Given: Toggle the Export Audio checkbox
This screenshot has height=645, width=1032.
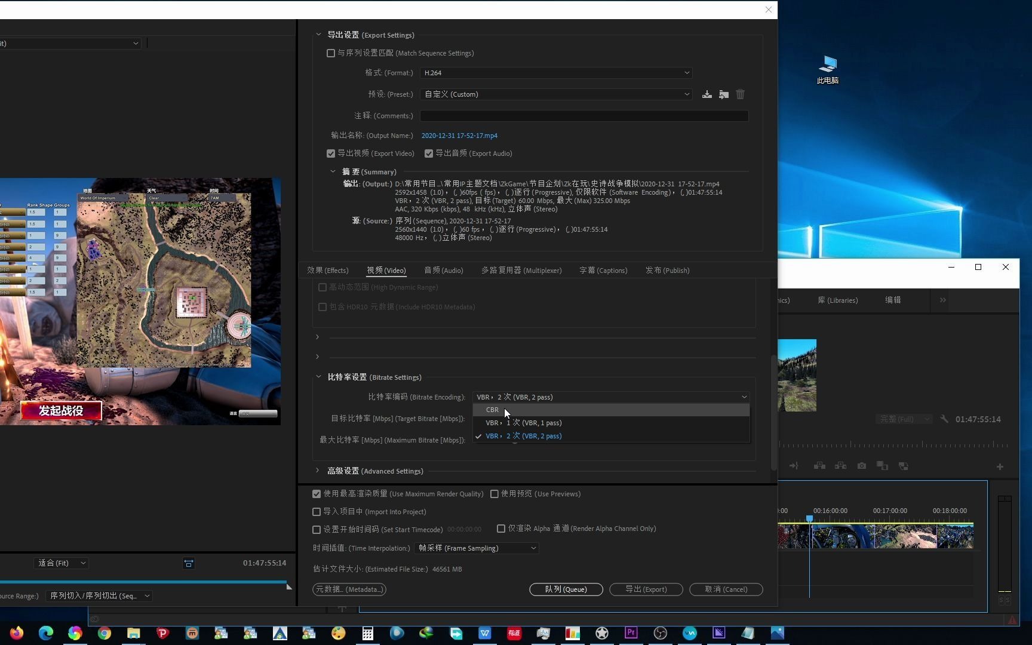Looking at the screenshot, I should click(428, 153).
